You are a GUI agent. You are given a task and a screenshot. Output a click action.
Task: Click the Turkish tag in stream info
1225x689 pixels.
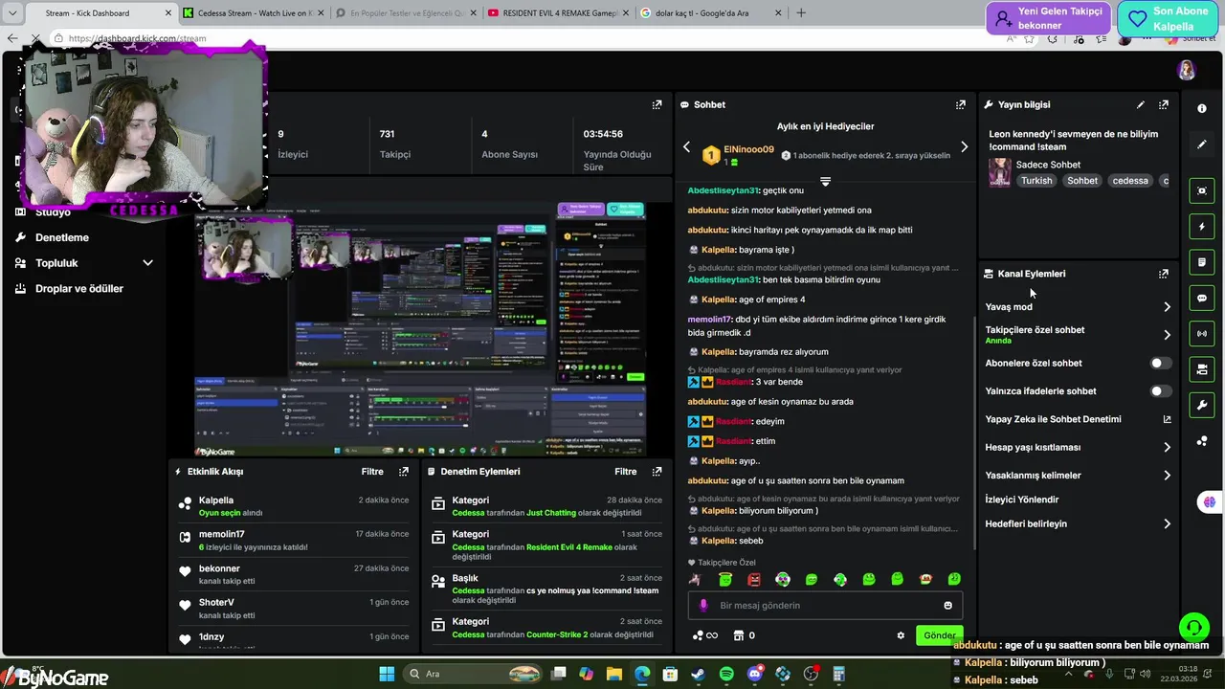point(1036,181)
